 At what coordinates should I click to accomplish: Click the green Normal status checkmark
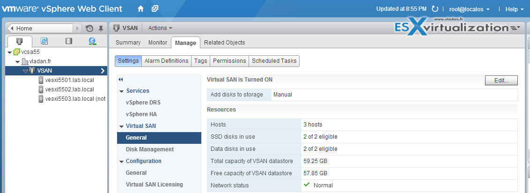(x=307, y=185)
